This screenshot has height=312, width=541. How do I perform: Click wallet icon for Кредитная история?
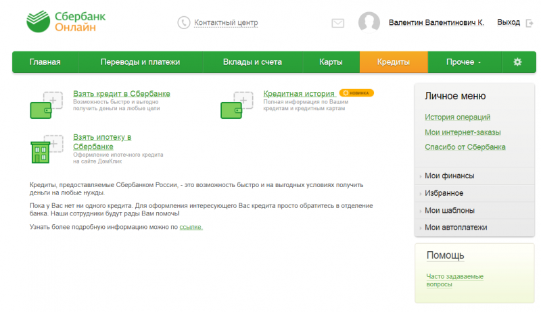click(x=237, y=105)
